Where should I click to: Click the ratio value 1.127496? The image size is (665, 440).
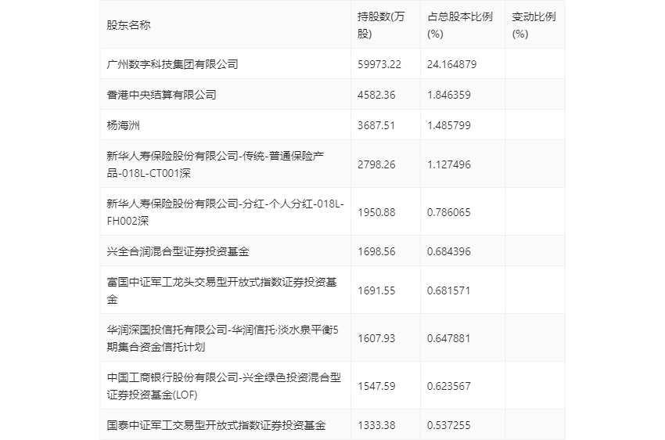(x=449, y=164)
